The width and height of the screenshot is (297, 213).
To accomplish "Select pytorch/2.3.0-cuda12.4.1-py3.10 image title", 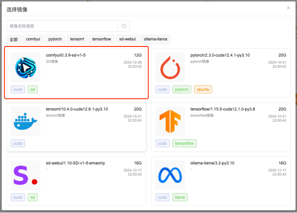I will (x=220, y=55).
